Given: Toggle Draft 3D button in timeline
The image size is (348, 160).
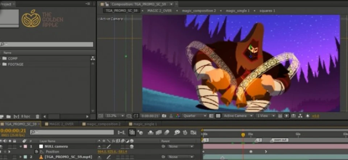Looking at the screenshot, I should coord(140,133).
